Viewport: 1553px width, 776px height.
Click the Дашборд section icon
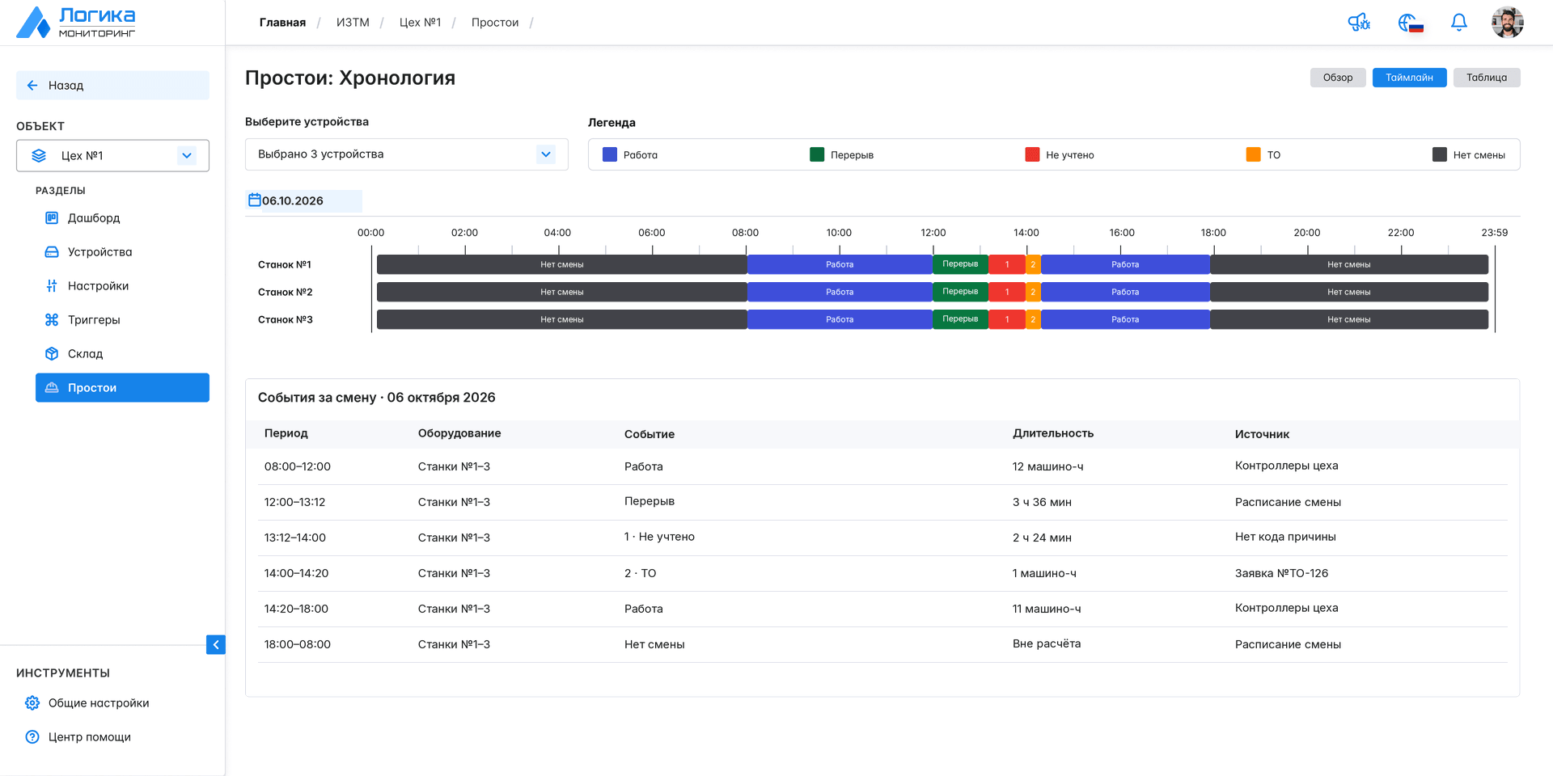[x=52, y=218]
